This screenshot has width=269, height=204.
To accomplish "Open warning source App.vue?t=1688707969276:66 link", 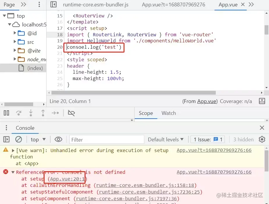I will [214, 150].
